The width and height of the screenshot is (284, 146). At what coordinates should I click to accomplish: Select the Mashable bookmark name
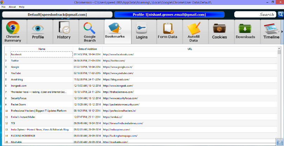tap(42, 141)
